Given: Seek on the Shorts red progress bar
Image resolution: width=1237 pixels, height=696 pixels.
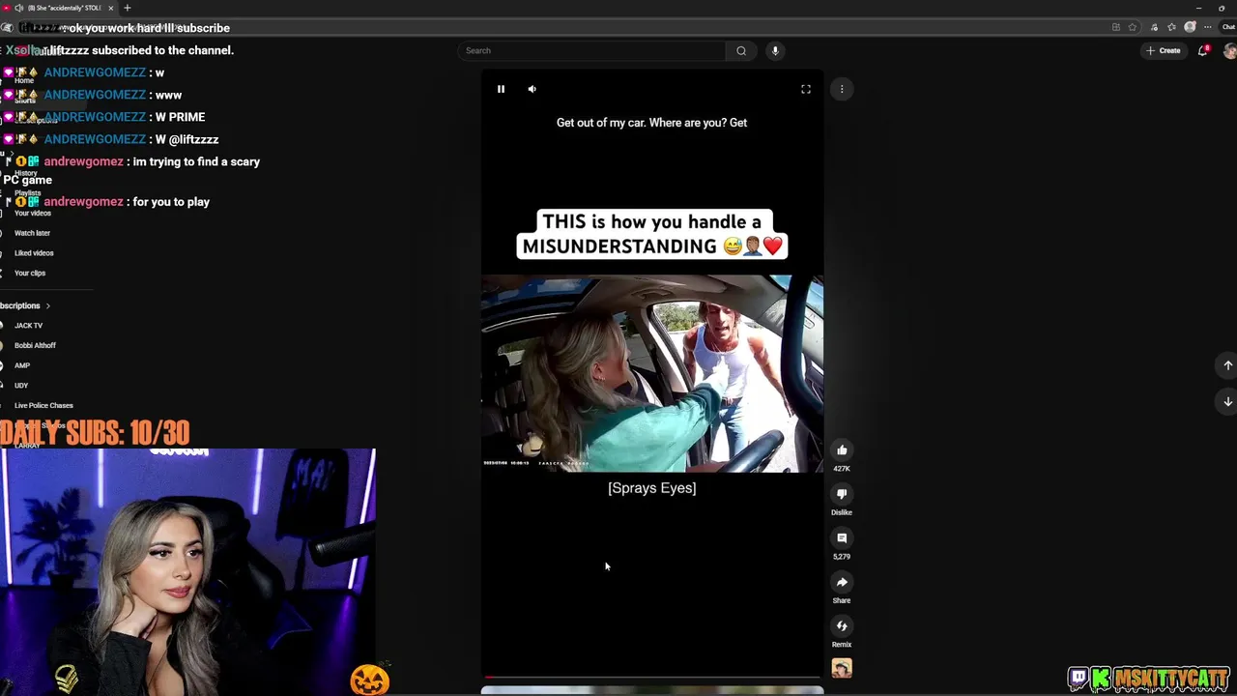Looking at the screenshot, I should click(652, 677).
